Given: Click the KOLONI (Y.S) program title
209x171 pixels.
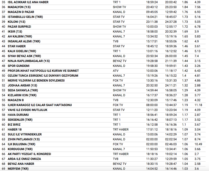Looking at the screenshot, I should coord(17,22).
